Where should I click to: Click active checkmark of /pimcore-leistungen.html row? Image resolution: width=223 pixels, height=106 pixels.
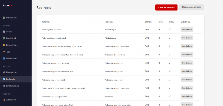tap(169, 97)
